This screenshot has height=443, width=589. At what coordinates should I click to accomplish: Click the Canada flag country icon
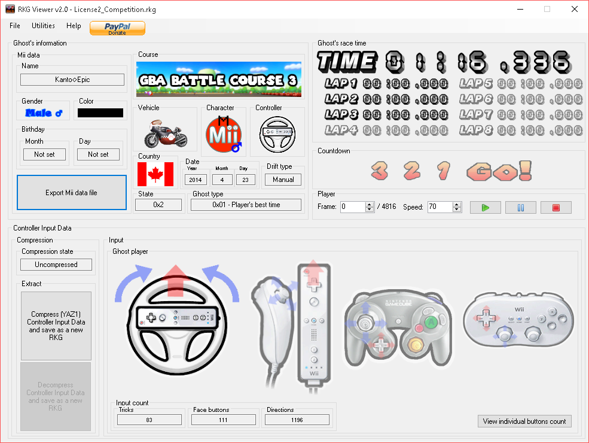(x=155, y=174)
